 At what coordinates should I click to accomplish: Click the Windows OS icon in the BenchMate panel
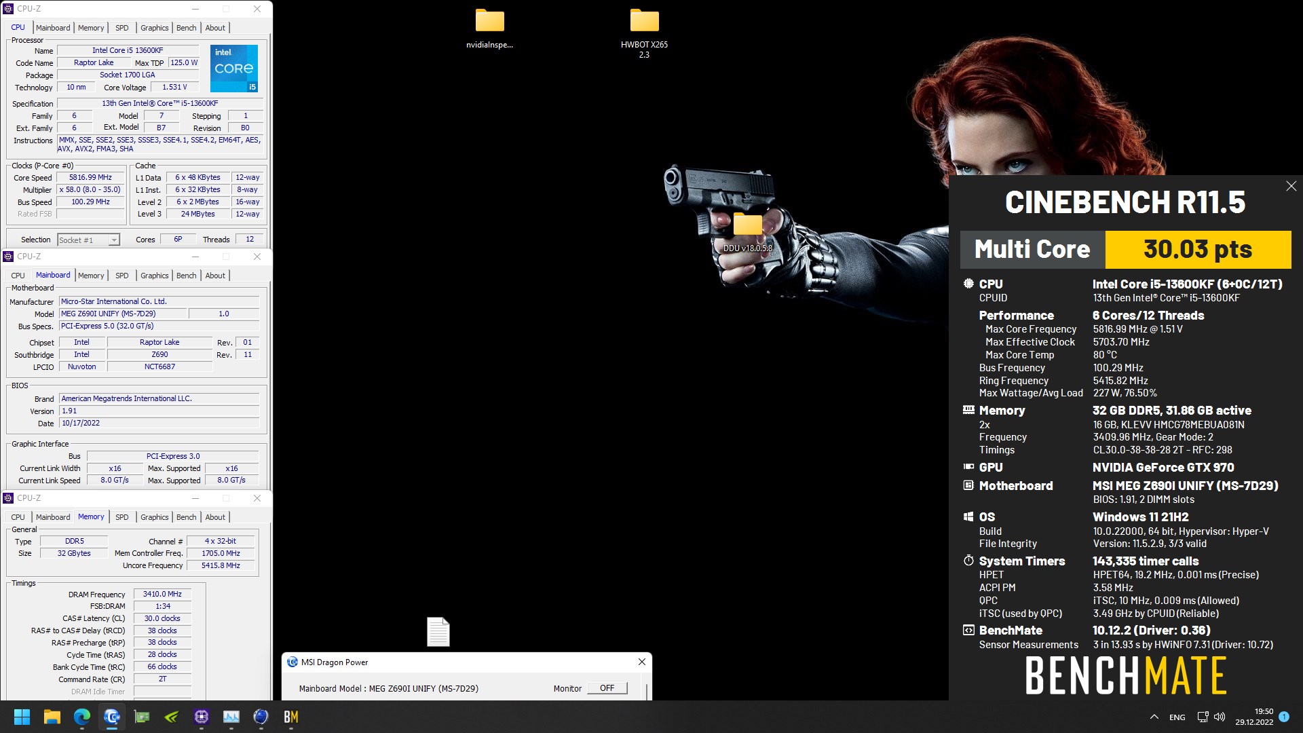point(968,516)
